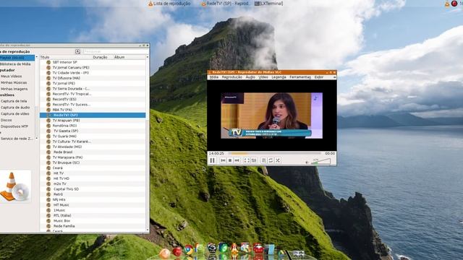This screenshot has height=260, width=463.
Task: Select the highlighted RedeTV! (SP) entry
Action: [x=93, y=115]
